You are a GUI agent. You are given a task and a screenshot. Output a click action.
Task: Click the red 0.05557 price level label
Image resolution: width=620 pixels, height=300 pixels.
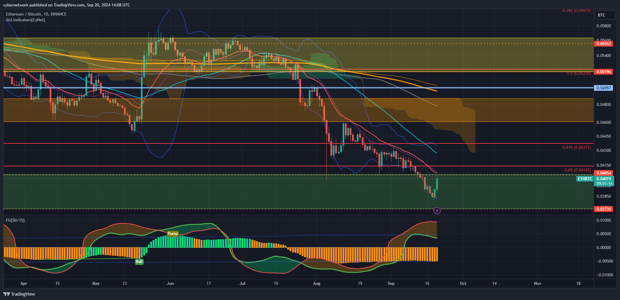603,44
